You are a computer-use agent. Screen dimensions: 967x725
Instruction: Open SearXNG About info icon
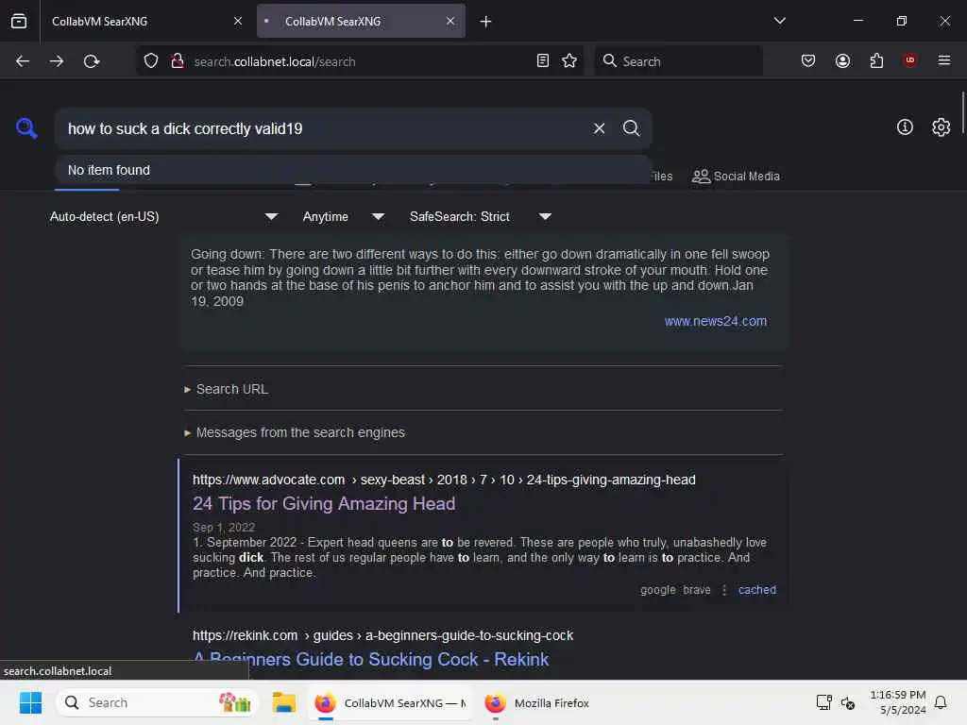905,127
